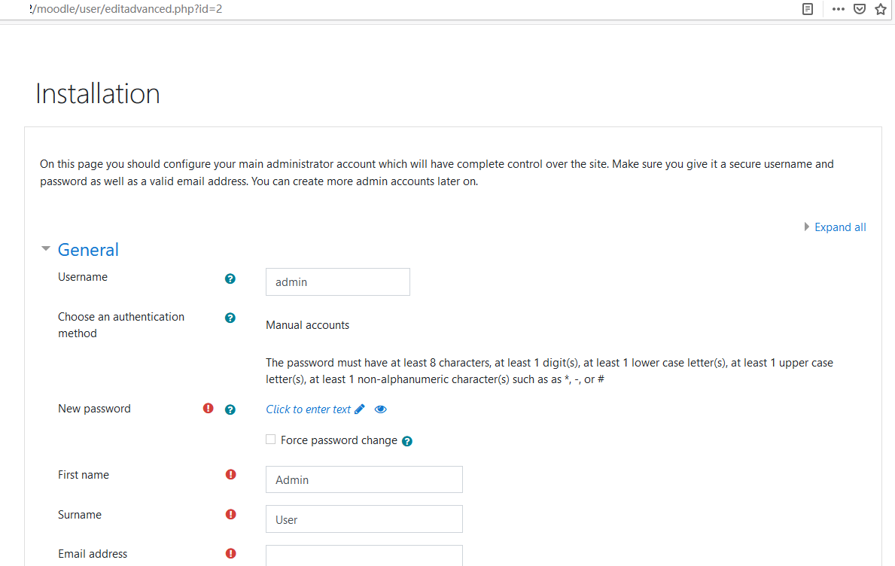
Task: Click the New password required icon
Action: 209,408
